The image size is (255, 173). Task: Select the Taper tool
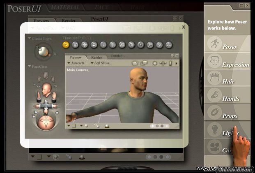(x=113, y=45)
